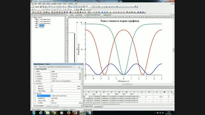Open the File menu

[x=36, y=4]
